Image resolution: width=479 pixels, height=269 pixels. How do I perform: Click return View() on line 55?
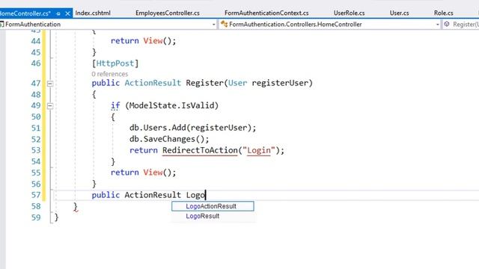143,173
